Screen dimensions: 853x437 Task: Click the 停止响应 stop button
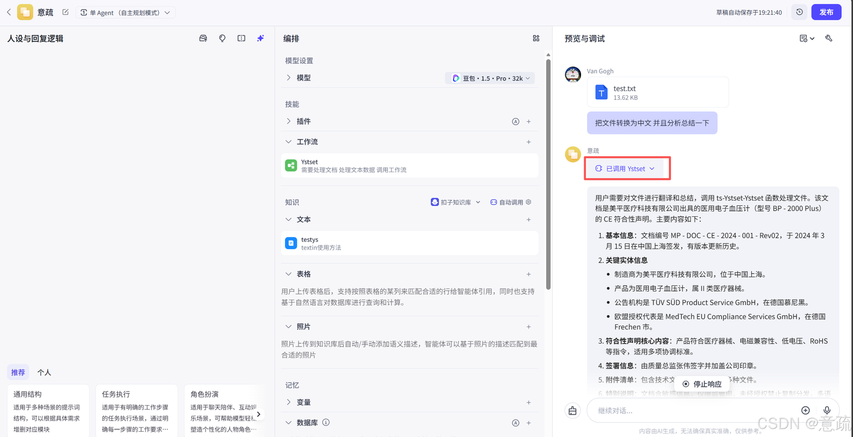click(702, 384)
